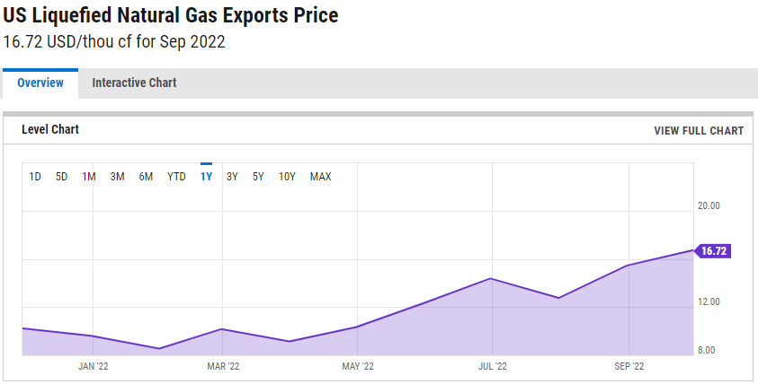Show the 10Y chart range
This screenshot has width=758, height=384.
(287, 177)
